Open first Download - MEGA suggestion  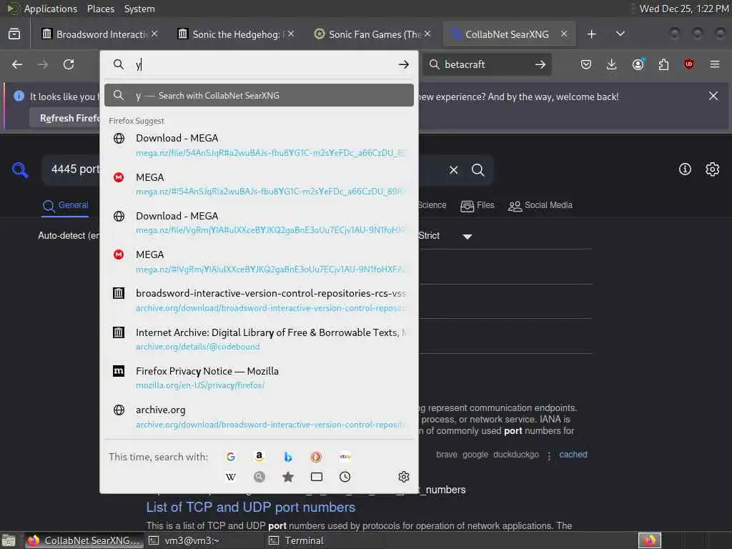pyautogui.click(x=259, y=145)
